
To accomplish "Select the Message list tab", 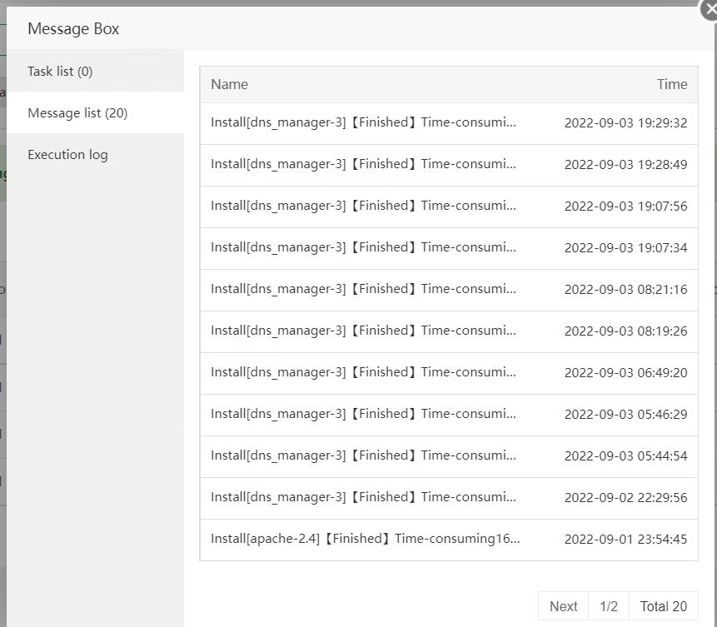I will [x=77, y=113].
